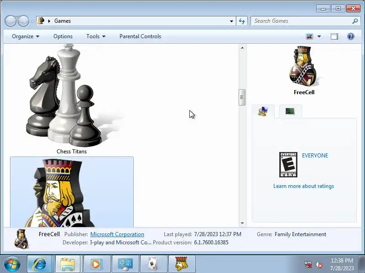This screenshot has width=365, height=273.
Task: Click the FreeCell icon in the details pane
Action: click(21, 239)
